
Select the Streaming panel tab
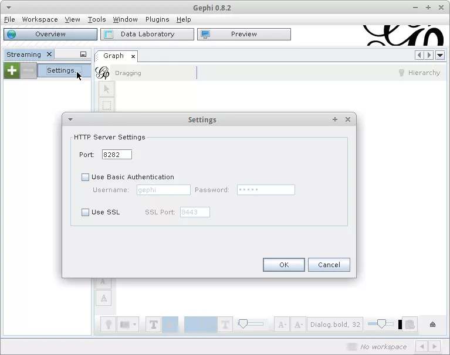[x=24, y=54]
